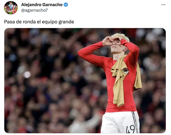171x135 pixels.
Task: Click the word equipo in the tweet
Action: [50, 22]
